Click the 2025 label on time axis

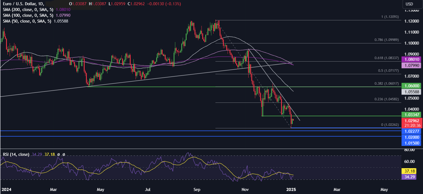(291, 190)
